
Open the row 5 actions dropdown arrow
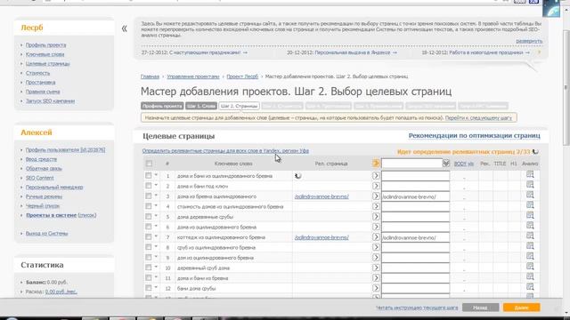point(156,216)
